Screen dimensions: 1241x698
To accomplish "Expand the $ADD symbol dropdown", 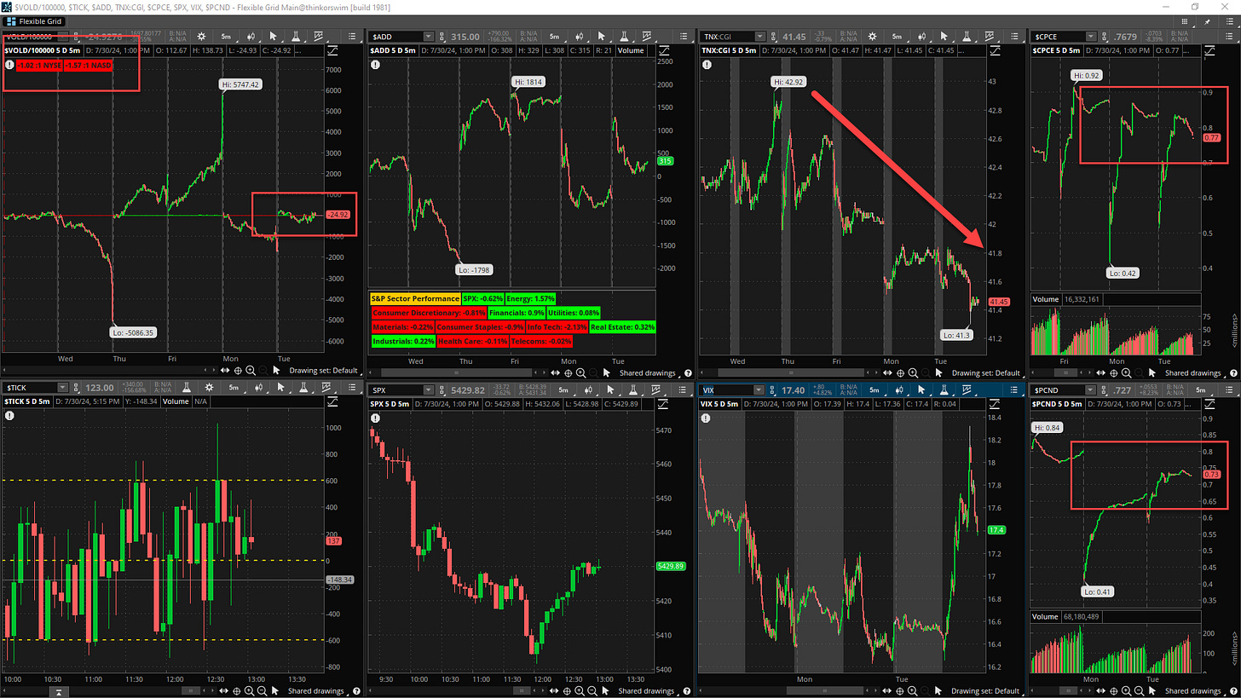I will pos(428,37).
